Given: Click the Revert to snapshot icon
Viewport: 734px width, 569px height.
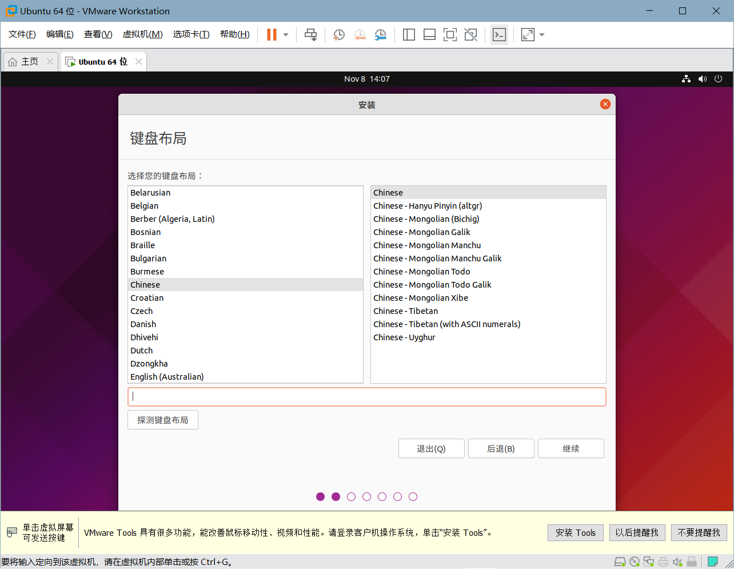Looking at the screenshot, I should (360, 35).
